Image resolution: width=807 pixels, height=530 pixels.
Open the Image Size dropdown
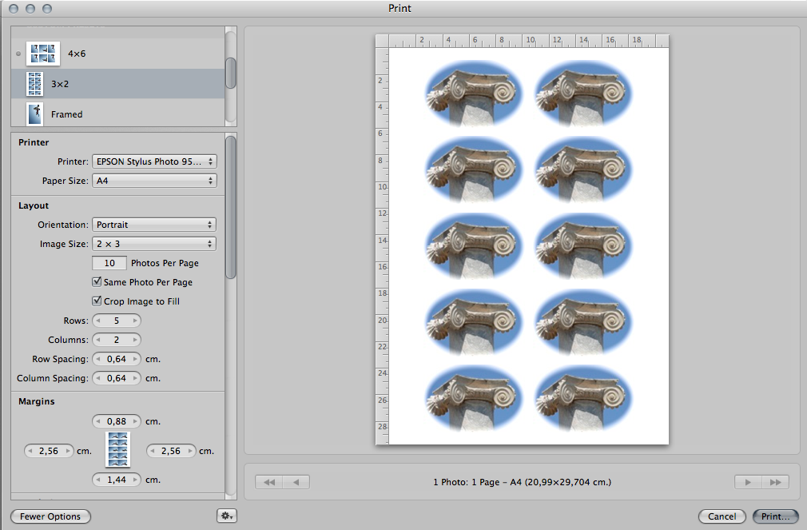(154, 244)
